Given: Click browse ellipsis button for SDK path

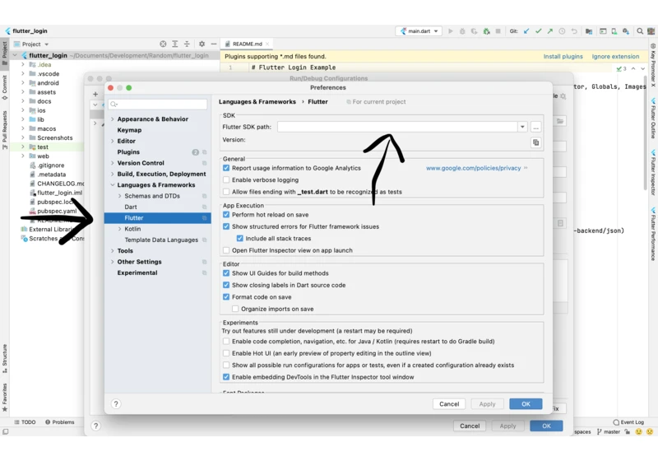Looking at the screenshot, I should tap(536, 127).
